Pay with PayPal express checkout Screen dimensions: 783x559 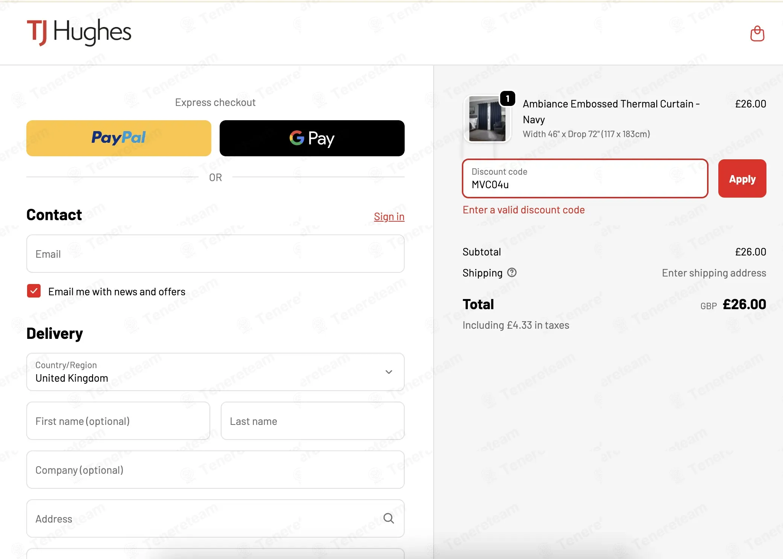pos(119,138)
